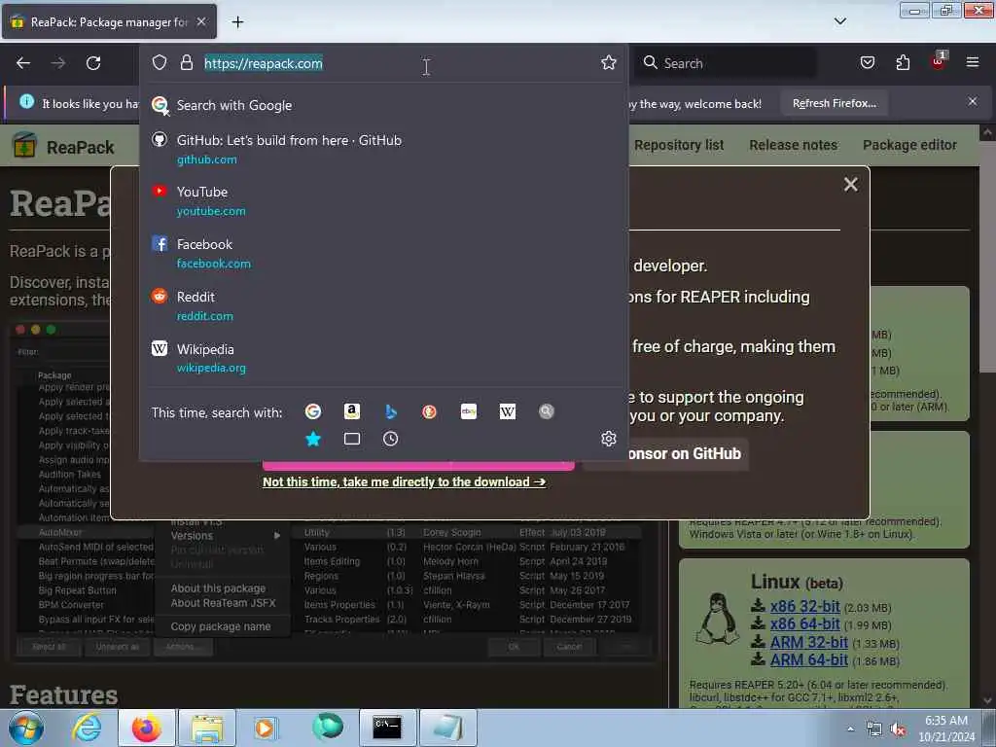Screen dimensions: 996x747
Task: Click the Refresh Firefox button
Action: 834,103
